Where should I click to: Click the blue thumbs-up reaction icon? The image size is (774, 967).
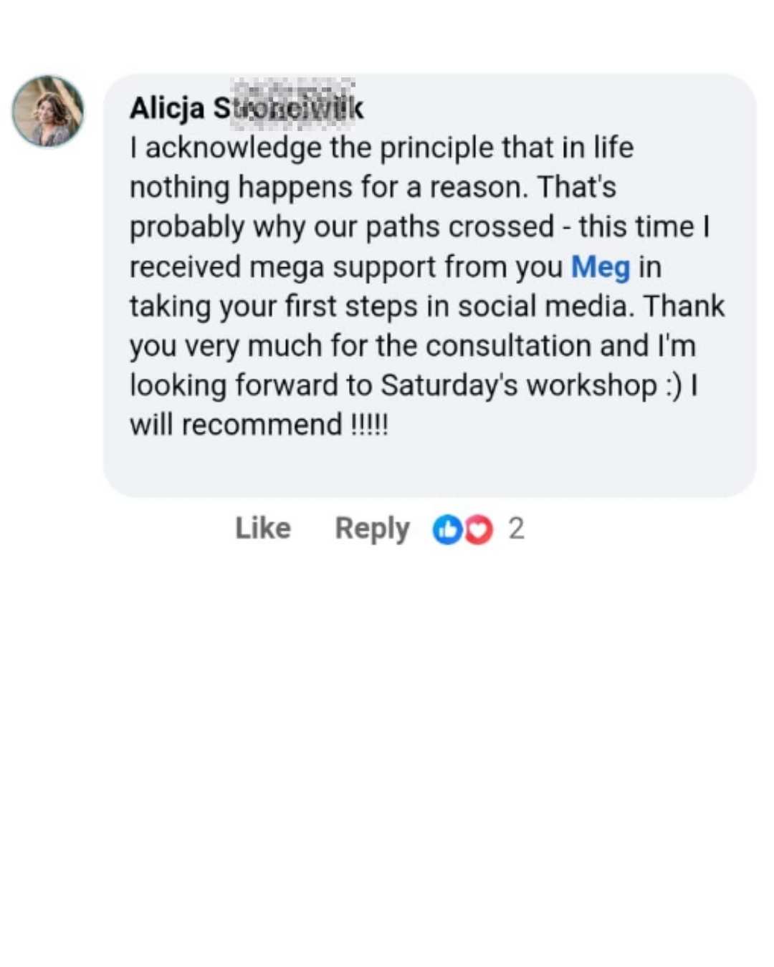tap(446, 530)
